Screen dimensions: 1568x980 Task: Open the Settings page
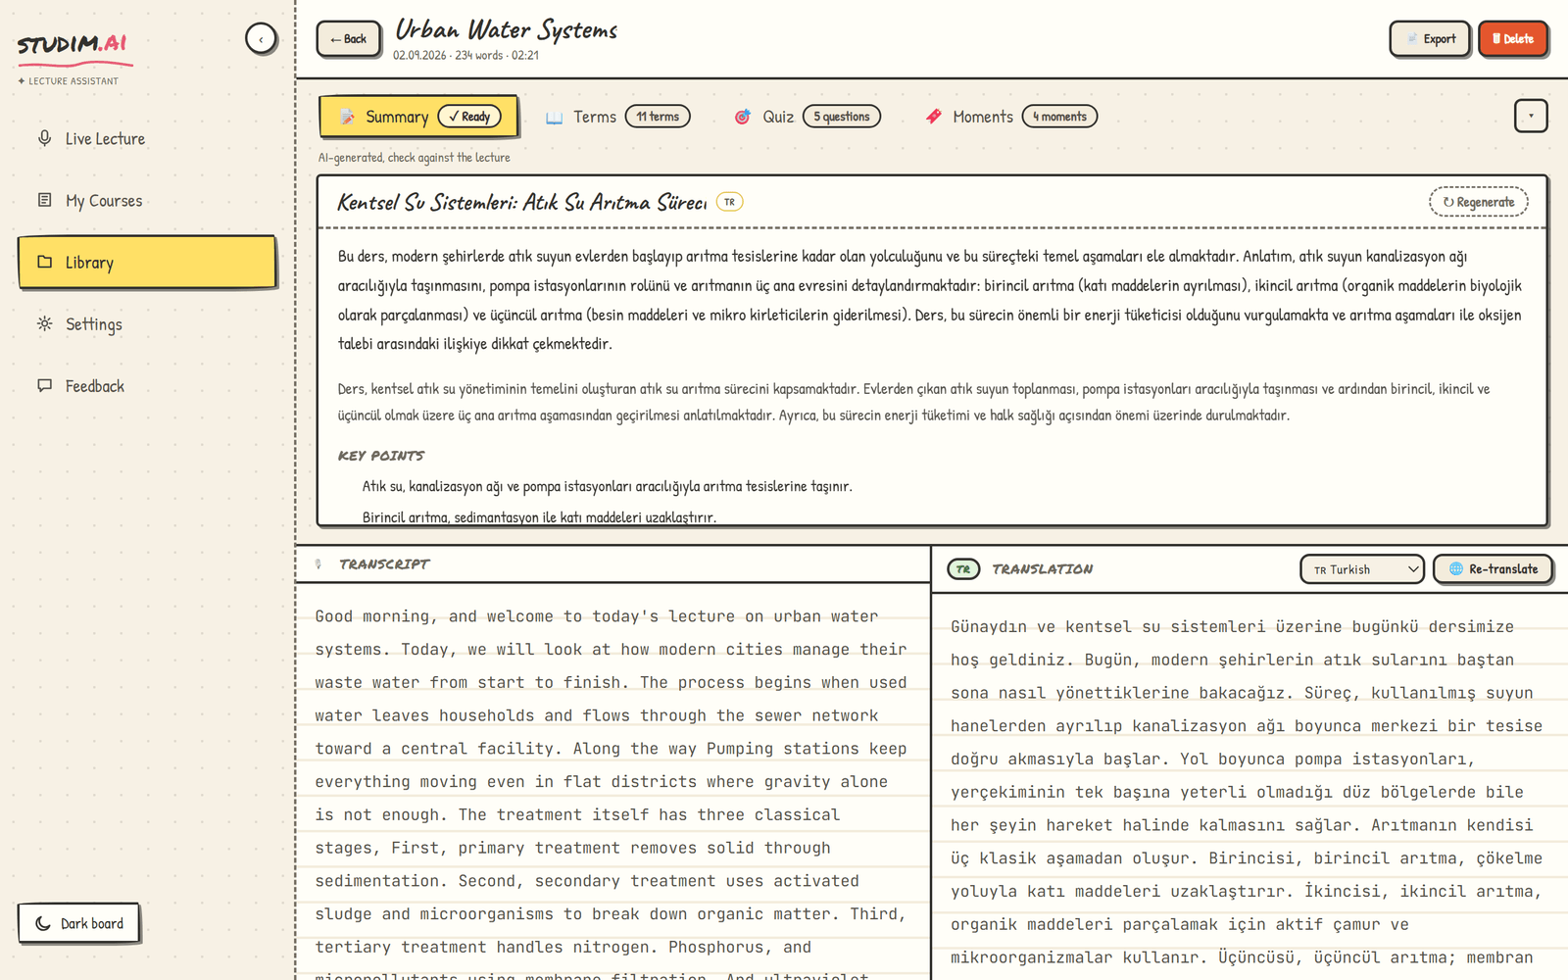147,324
